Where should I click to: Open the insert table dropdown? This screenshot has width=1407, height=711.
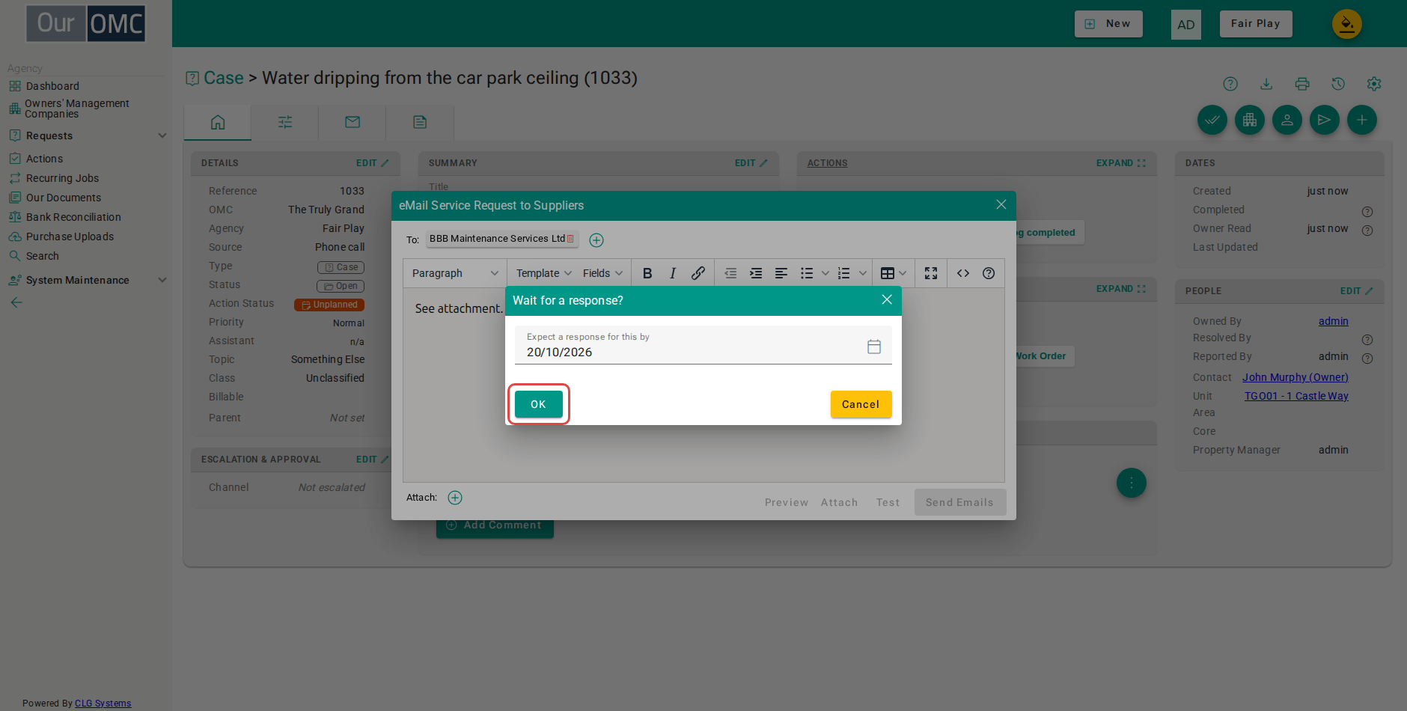point(894,273)
